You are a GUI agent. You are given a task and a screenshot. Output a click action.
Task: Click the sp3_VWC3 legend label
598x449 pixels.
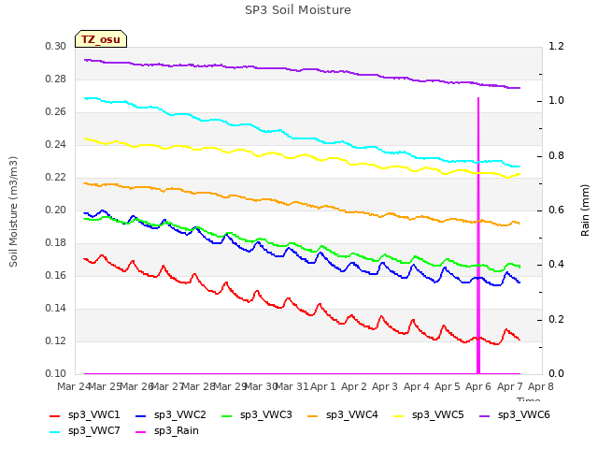pyautogui.click(x=265, y=414)
